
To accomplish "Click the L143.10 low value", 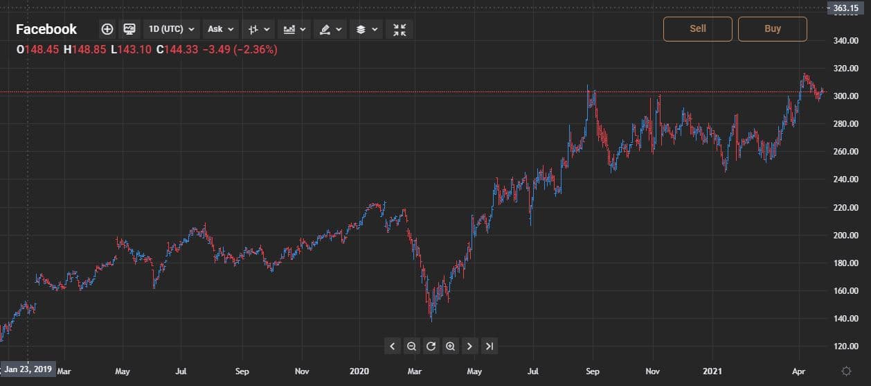I will coord(132,50).
